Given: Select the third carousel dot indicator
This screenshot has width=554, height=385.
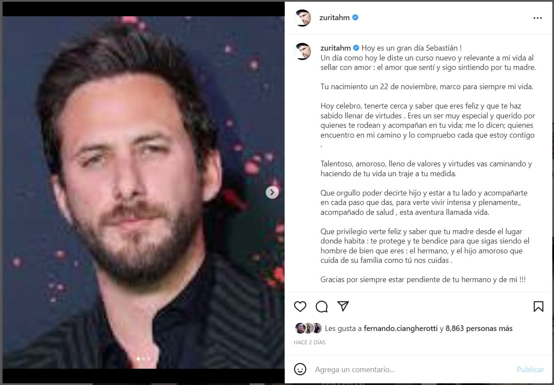Looking at the screenshot, I should pyautogui.click(x=149, y=358).
